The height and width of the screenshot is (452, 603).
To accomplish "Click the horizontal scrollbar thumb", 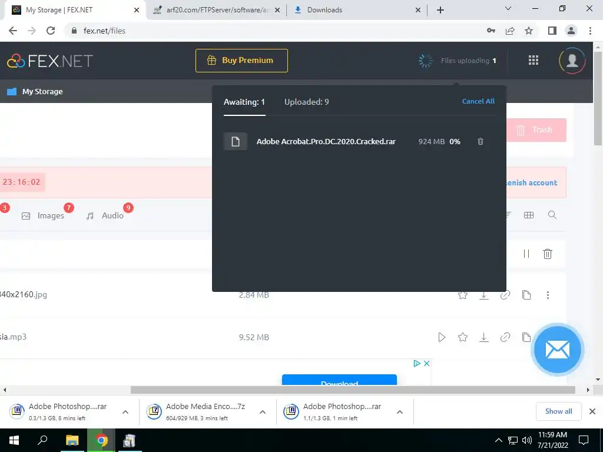I will [x=353, y=390].
